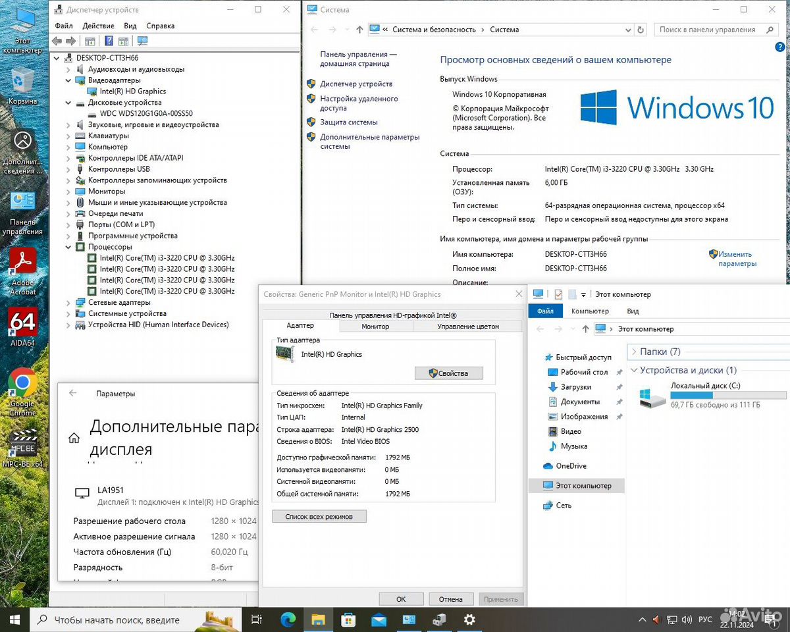Open the Панель управления HD-графикой Intel tab
790x632 pixels.
pos(393,315)
